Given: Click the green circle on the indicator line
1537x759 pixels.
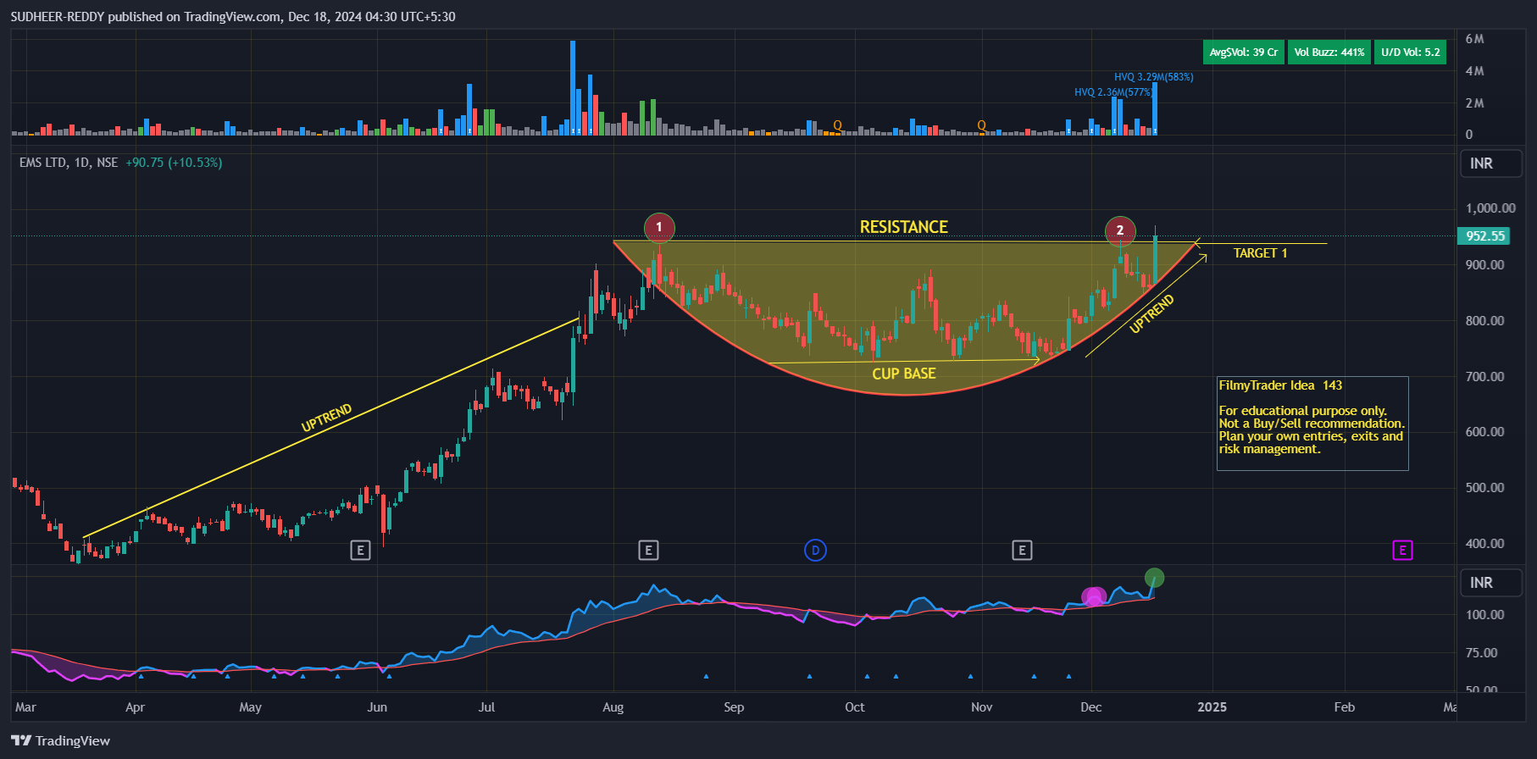Looking at the screenshot, I should tap(1154, 579).
